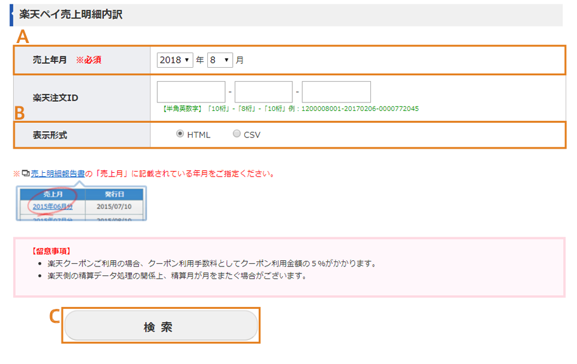Click the 売上年月 field label
This screenshot has width=577, height=364.
tap(49, 60)
